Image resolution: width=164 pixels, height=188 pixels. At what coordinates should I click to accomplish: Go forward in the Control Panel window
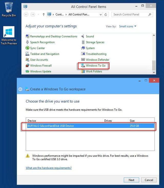(33, 14)
